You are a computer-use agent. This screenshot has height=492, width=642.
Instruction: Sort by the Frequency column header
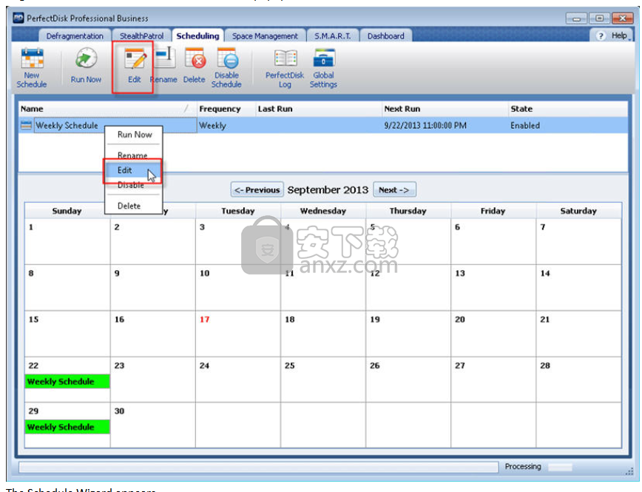(x=226, y=109)
